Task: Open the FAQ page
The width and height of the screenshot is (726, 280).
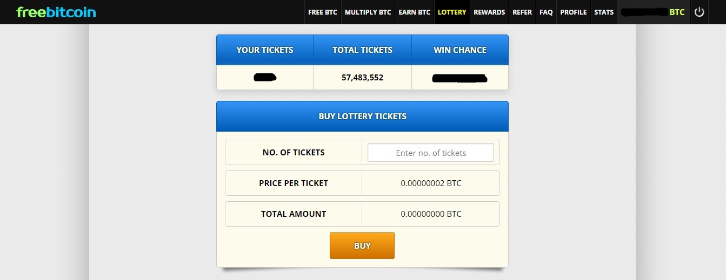Action: coord(546,12)
